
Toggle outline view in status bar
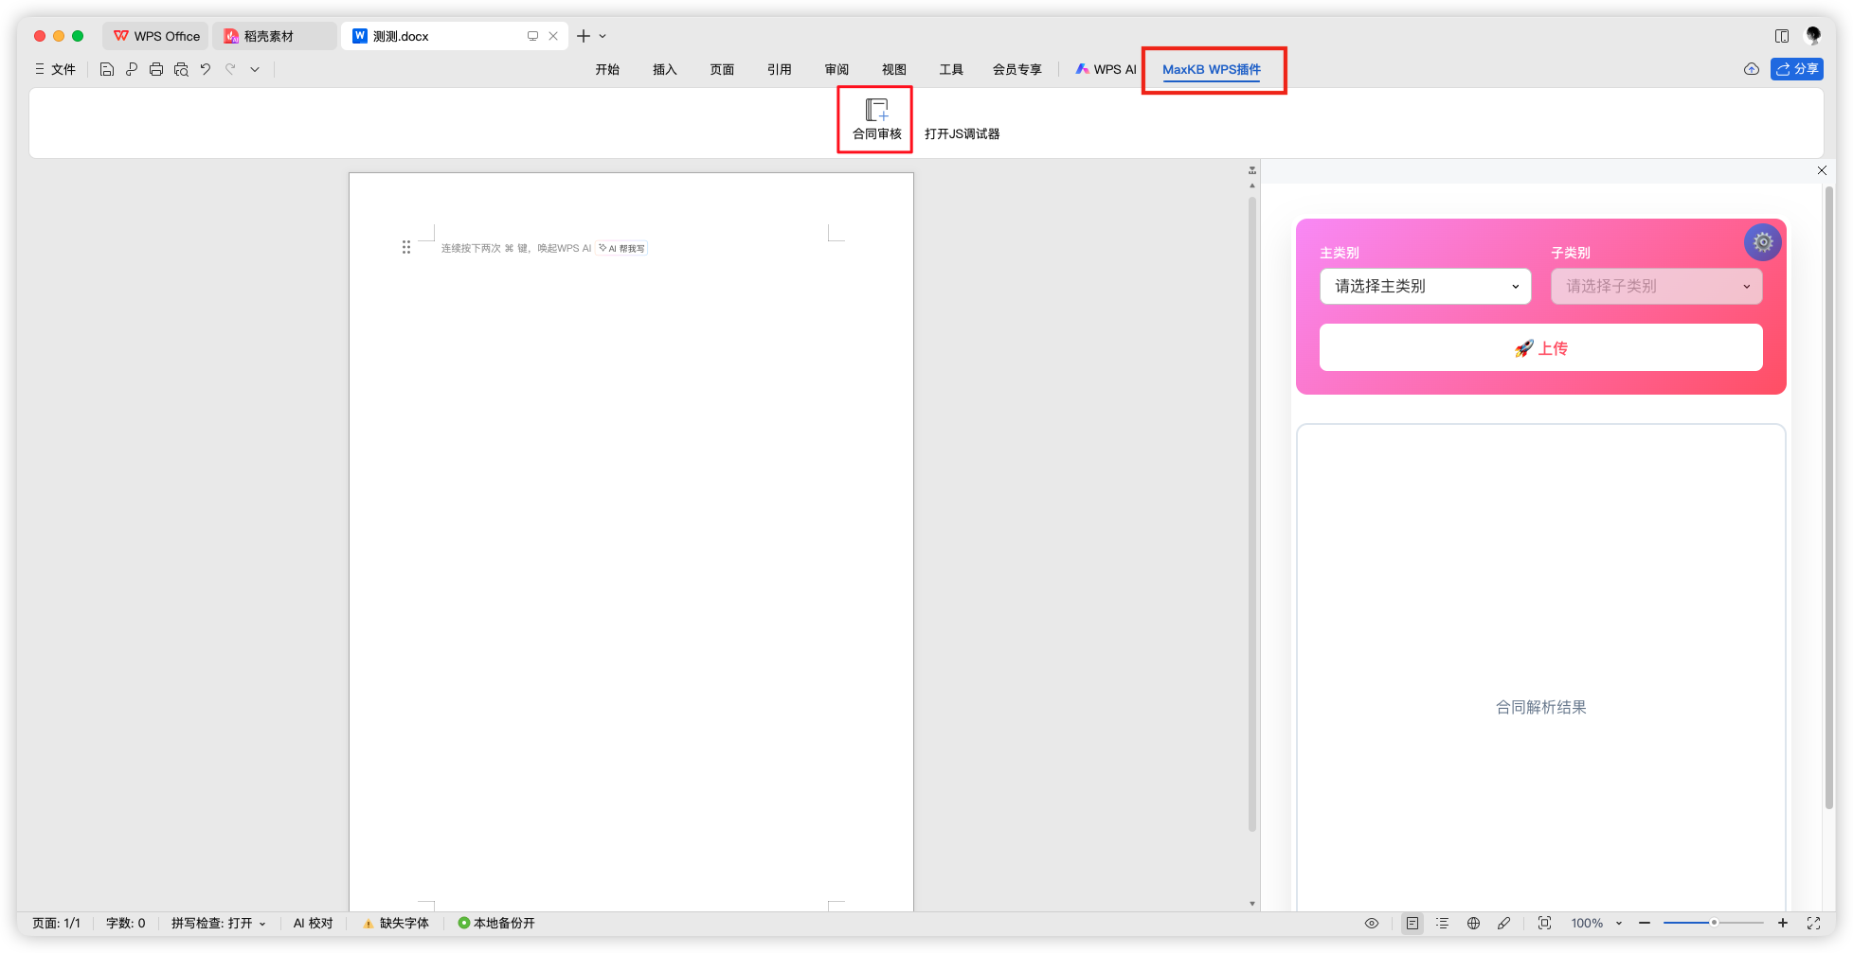(x=1442, y=923)
